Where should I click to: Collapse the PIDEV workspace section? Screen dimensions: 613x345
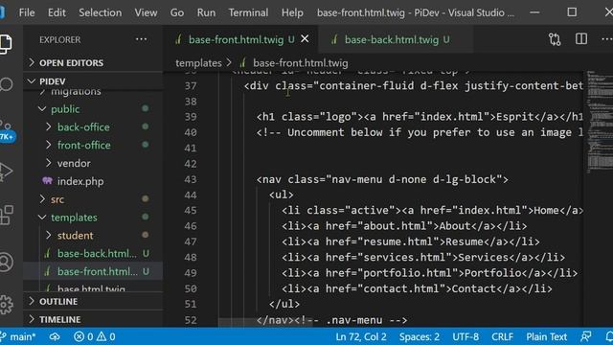click(x=52, y=81)
